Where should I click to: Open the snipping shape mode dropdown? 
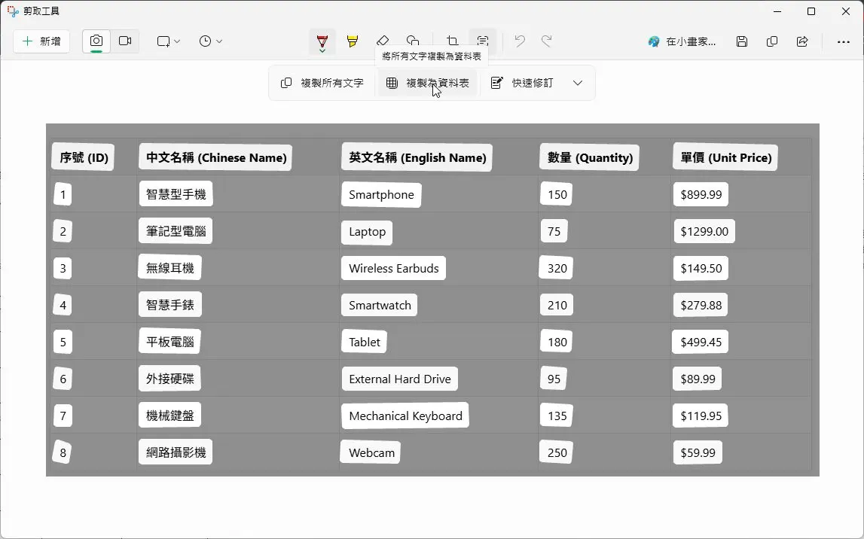click(169, 41)
